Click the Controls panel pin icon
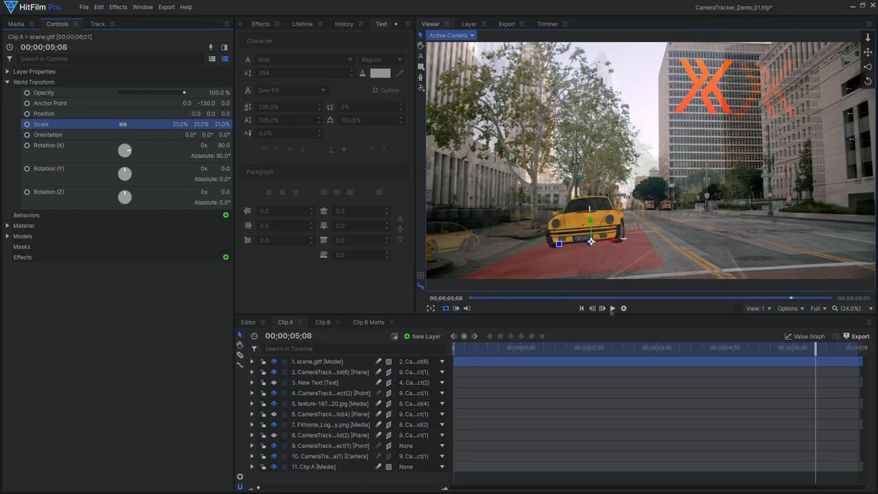This screenshot has width=878, height=494. point(211,47)
